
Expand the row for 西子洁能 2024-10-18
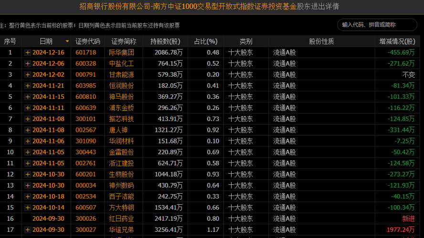28,197
